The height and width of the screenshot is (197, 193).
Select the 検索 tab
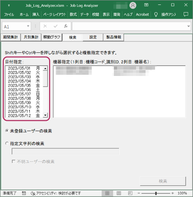pyautogui.click(x=73, y=38)
